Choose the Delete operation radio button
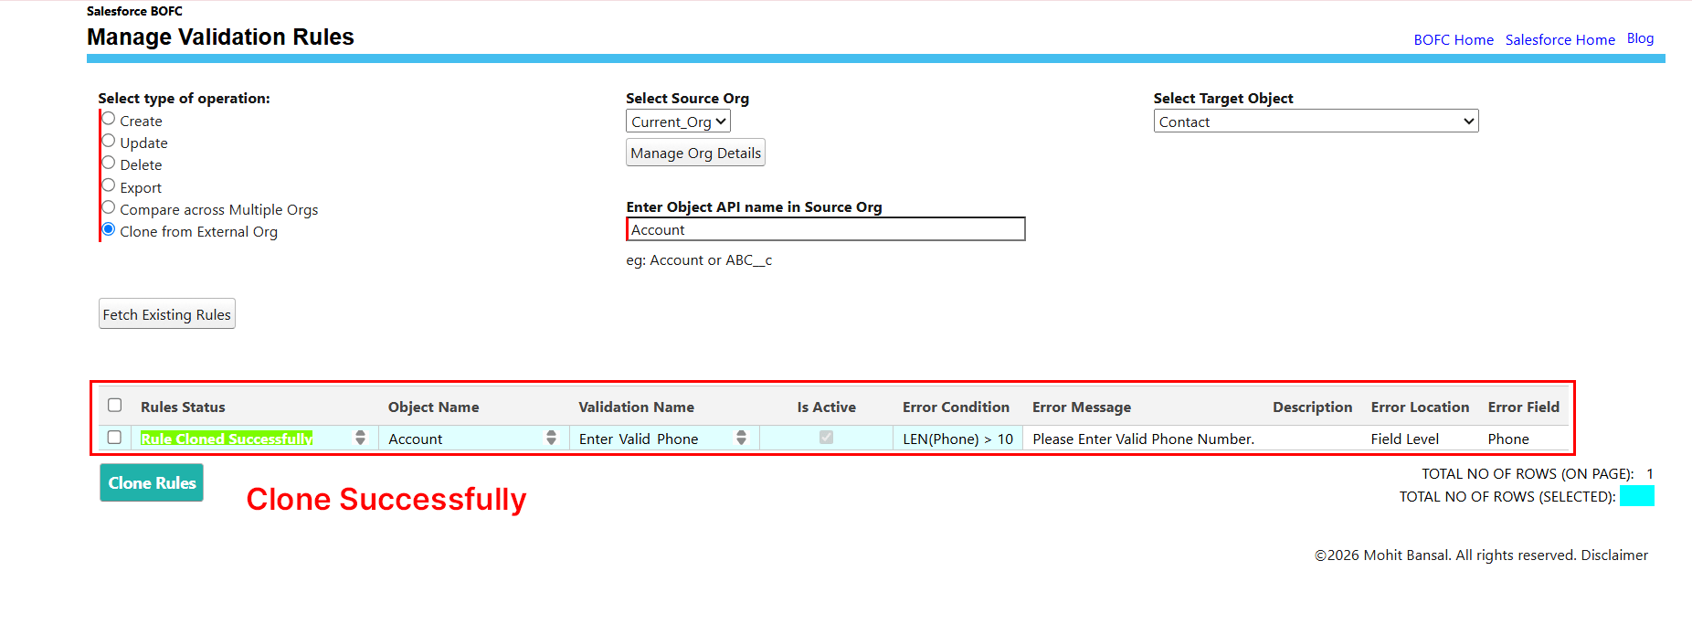Viewport: 1692px width, 624px height. click(x=109, y=163)
